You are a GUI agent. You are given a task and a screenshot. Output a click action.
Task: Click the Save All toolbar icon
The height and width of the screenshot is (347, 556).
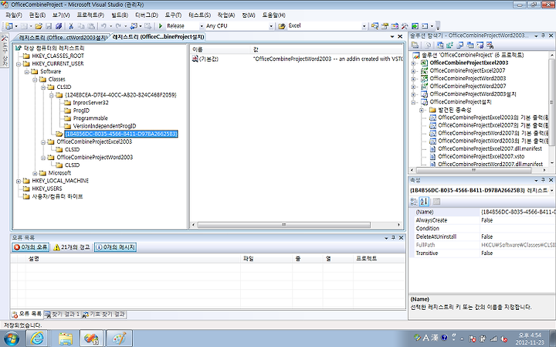[59, 26]
